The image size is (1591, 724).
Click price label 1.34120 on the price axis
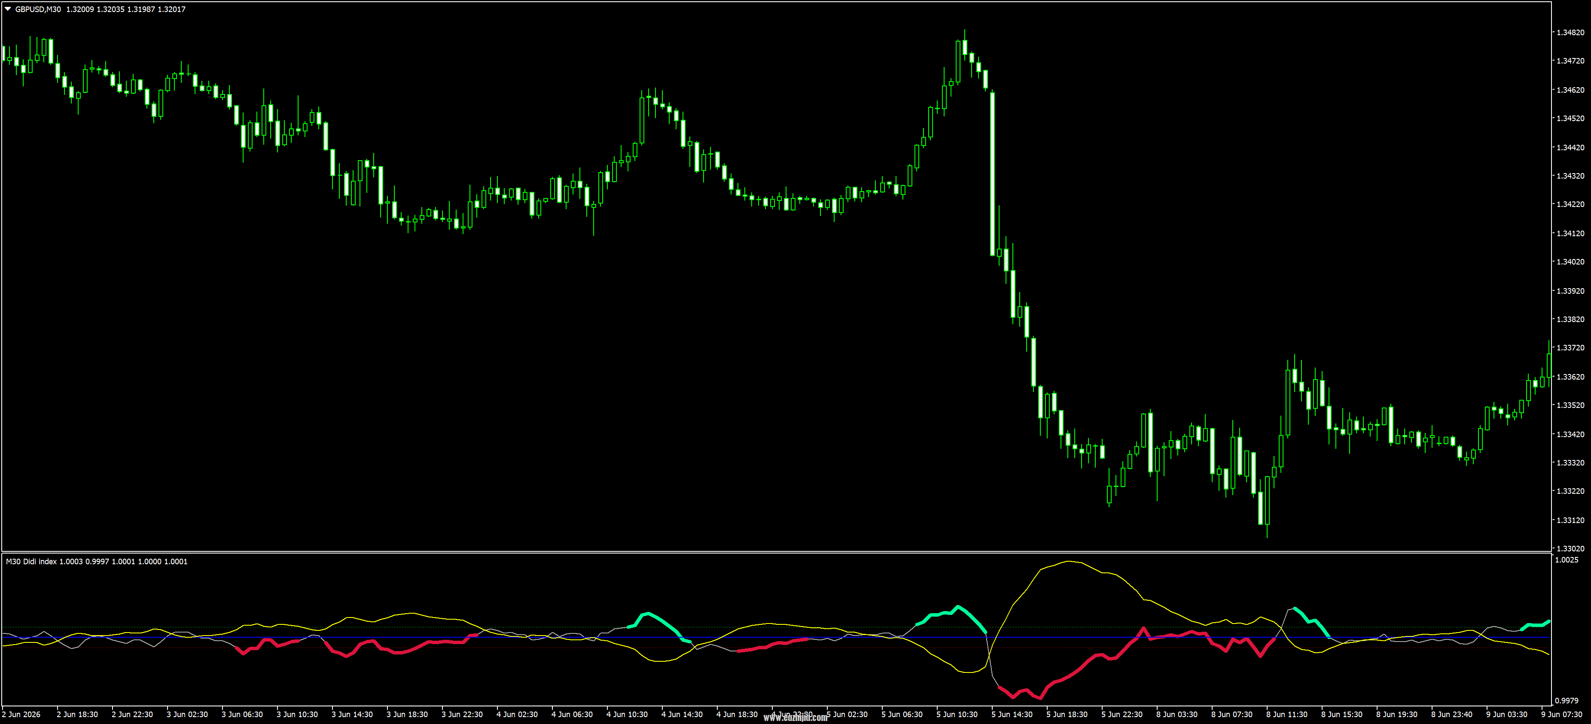tap(1571, 233)
